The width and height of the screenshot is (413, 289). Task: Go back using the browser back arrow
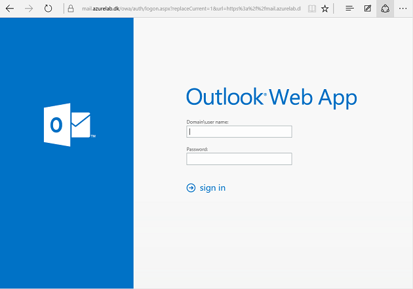tap(10, 9)
